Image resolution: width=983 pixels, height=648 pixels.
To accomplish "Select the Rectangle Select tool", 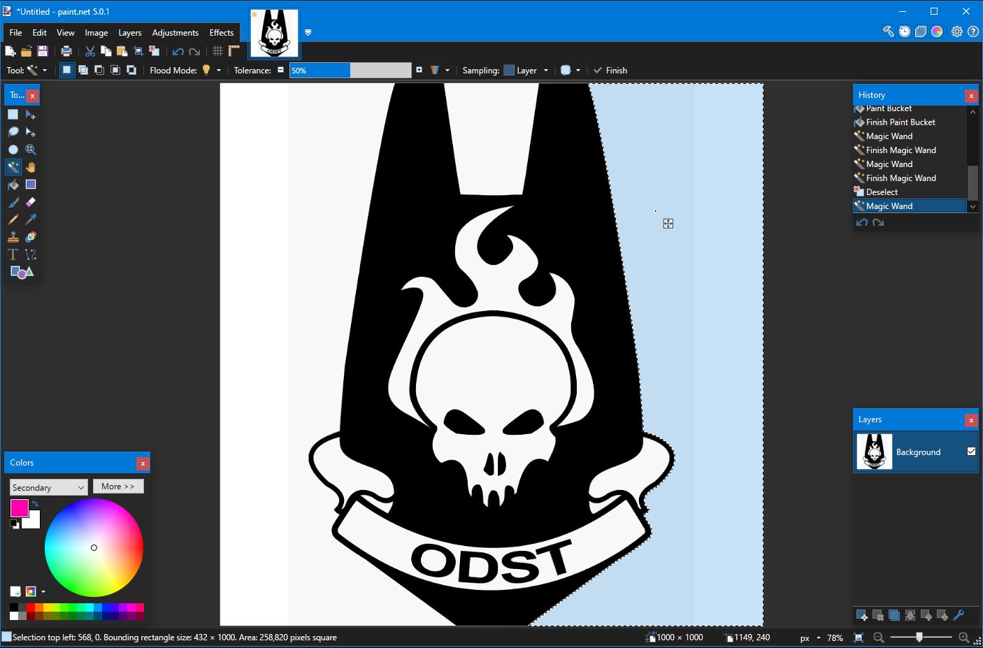I will coord(13,115).
